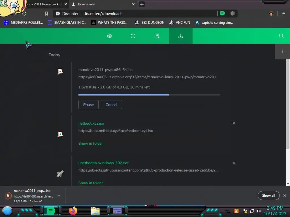Click the scrollbar down arrow
The image size is (290, 217).
[288, 184]
